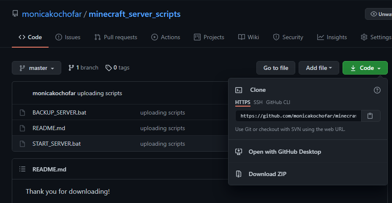Open the README.md file in file list
The height and width of the screenshot is (203, 392).
49,128
